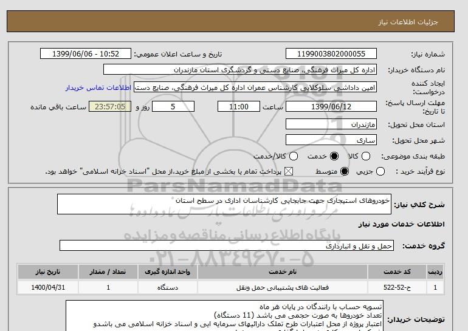Click unit cell دستگاه
This screenshot has height=331, width=468.
click(x=167, y=287)
